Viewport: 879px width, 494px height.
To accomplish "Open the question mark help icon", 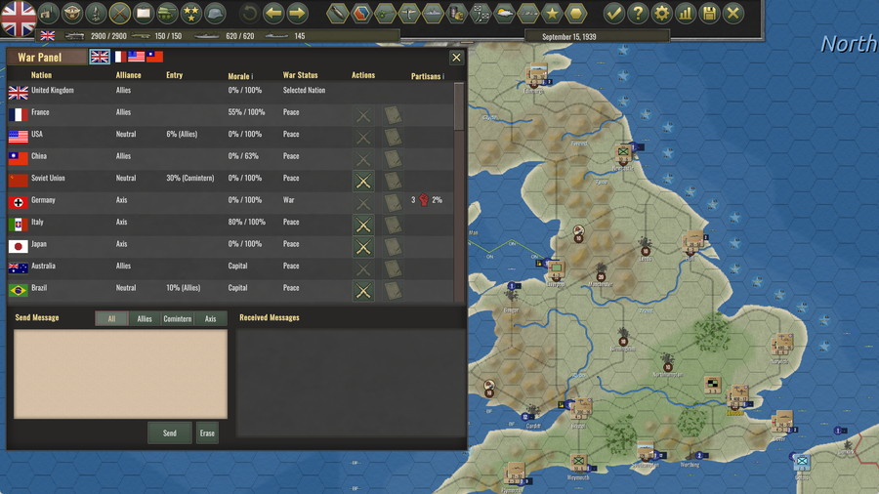I will point(638,14).
